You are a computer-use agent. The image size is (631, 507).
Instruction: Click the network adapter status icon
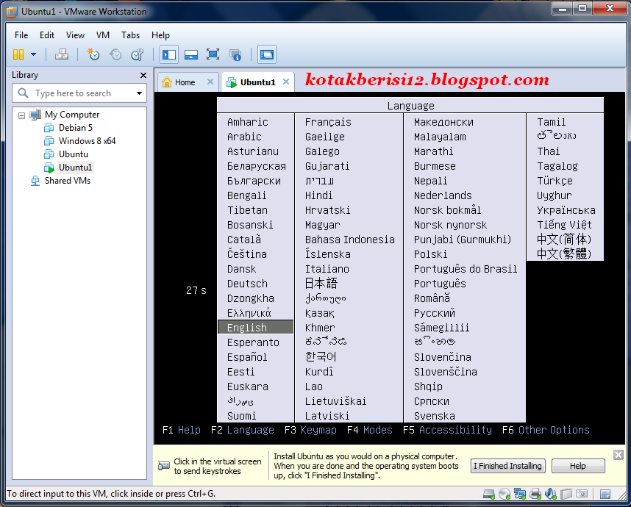[x=520, y=494]
